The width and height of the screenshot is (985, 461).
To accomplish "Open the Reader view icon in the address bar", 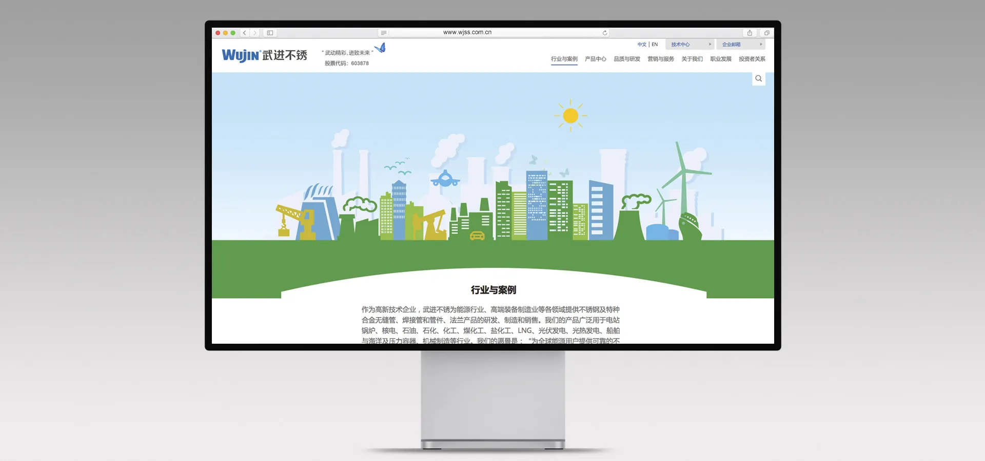I will [384, 33].
